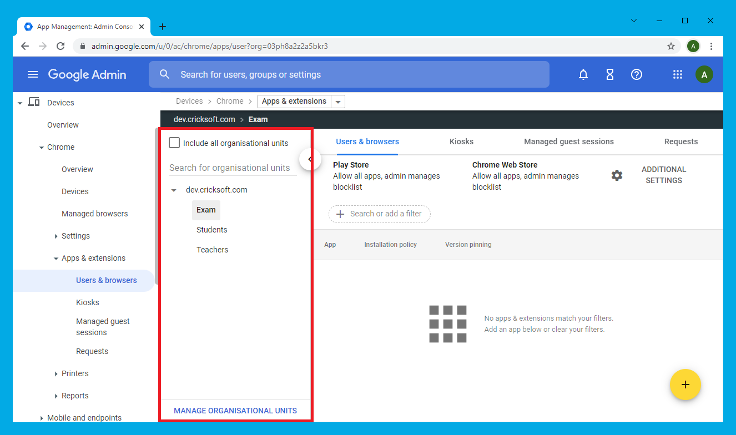Click the yellow add app plus button

point(685,385)
